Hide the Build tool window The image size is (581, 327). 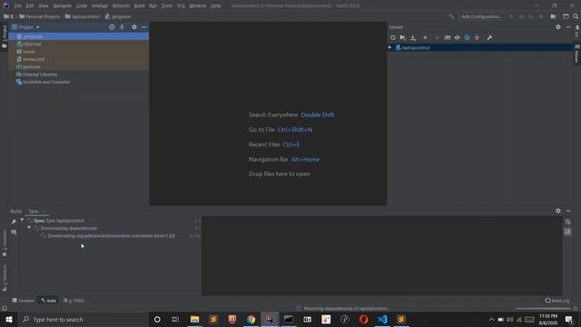(x=568, y=211)
